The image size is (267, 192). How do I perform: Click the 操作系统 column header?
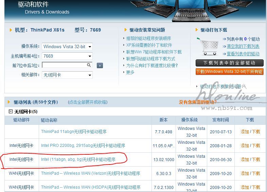pyautogui.click(x=189, y=120)
